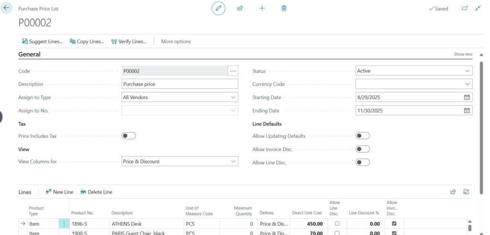
Task: Click the Product Type column header
Action: [36, 211]
